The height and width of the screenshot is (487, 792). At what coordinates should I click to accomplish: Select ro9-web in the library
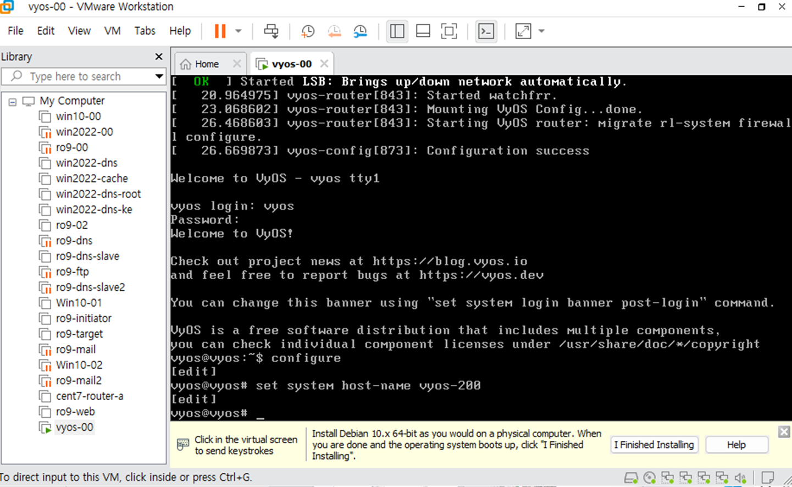75,412
